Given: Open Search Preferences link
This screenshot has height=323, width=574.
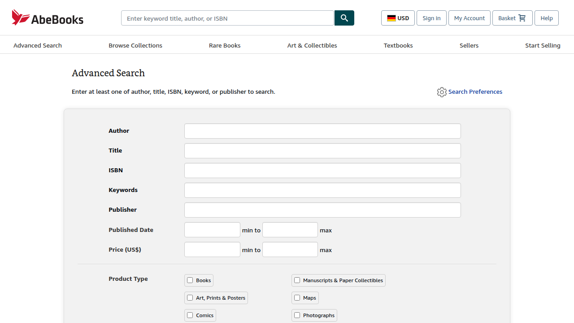Looking at the screenshot, I should (x=475, y=92).
